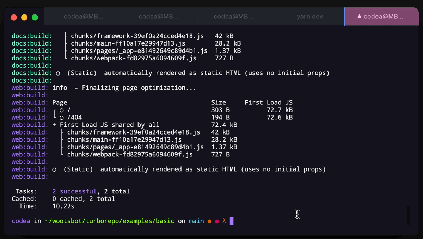Place the cursor at the purple prompt block
Viewport: 423px width, 239px height.
point(232,221)
